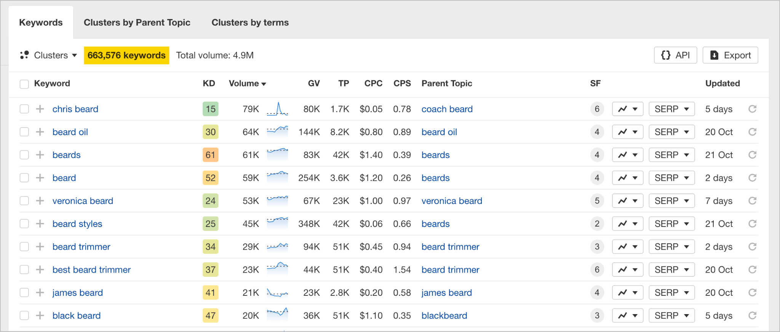Select the checkbox for "veronica beard"

click(x=24, y=201)
